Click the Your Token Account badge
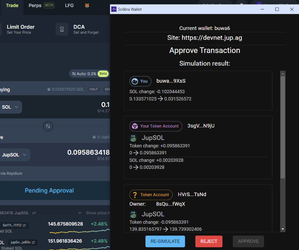The width and height of the screenshot is (299, 250). pyautogui.click(x=156, y=126)
